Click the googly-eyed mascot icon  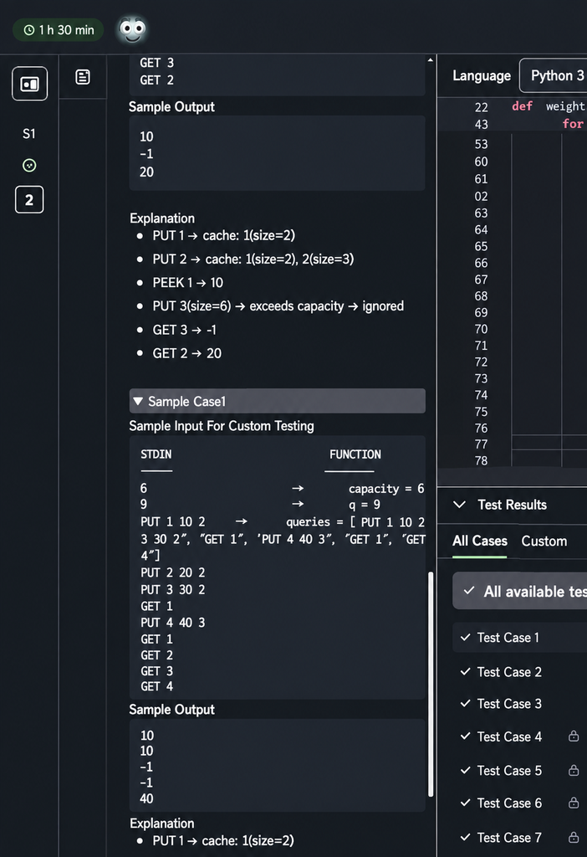[133, 29]
